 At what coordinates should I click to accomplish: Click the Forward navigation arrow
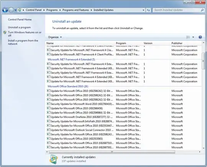(x=11, y=10)
